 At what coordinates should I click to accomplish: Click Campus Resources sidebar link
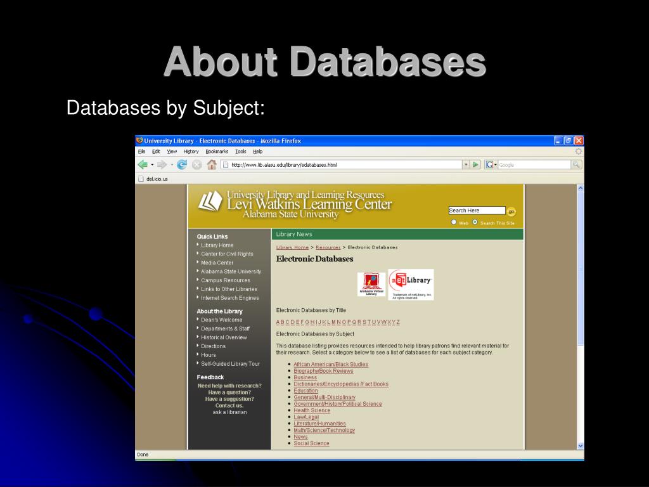[226, 280]
